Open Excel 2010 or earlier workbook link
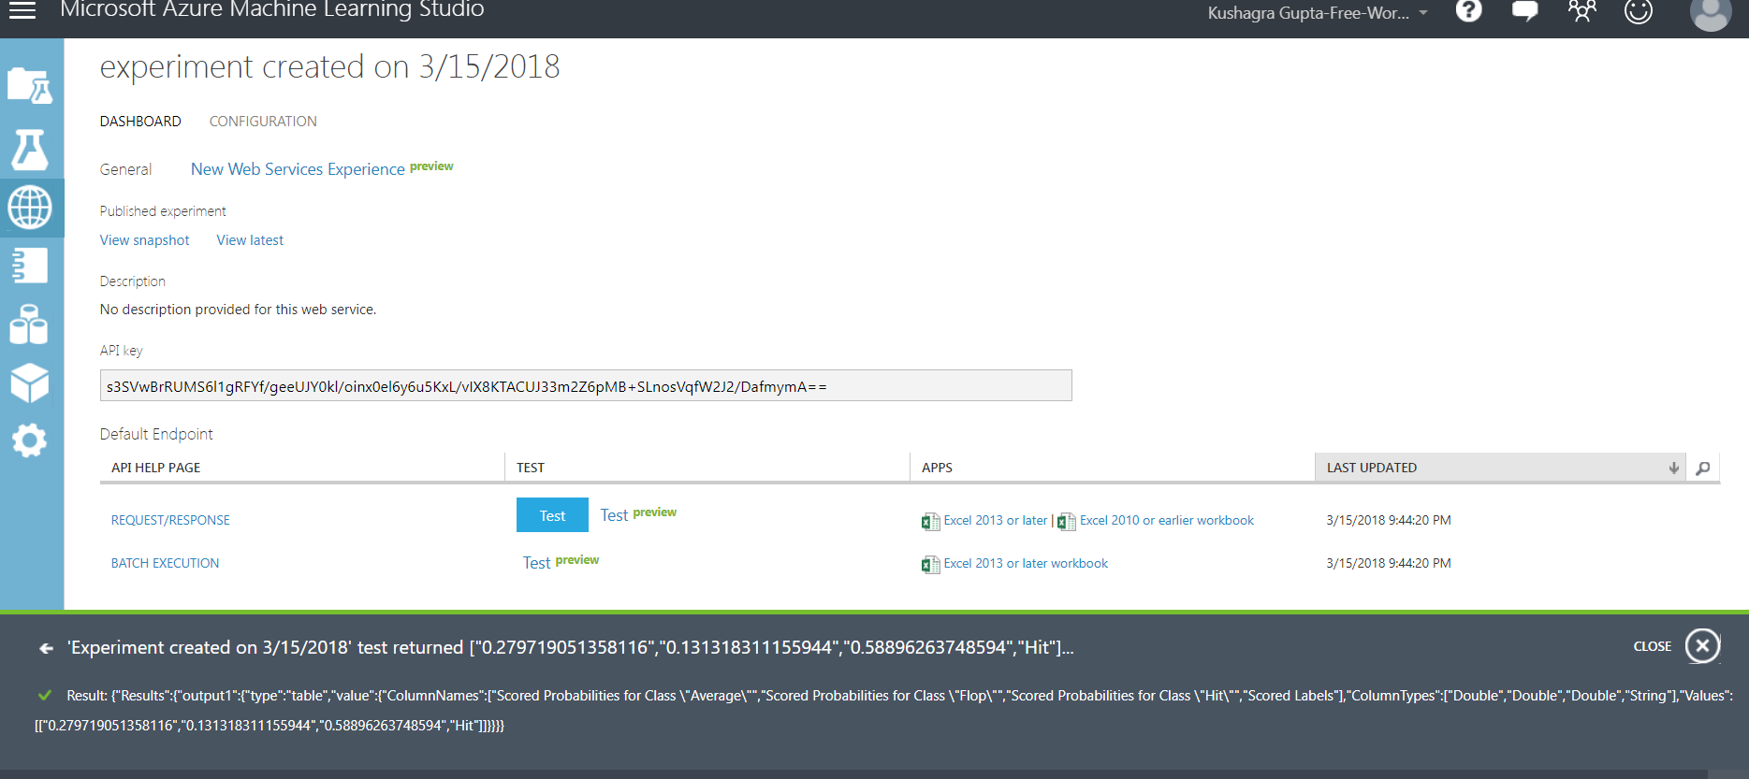Image resolution: width=1749 pixels, height=779 pixels. [x=1167, y=520]
